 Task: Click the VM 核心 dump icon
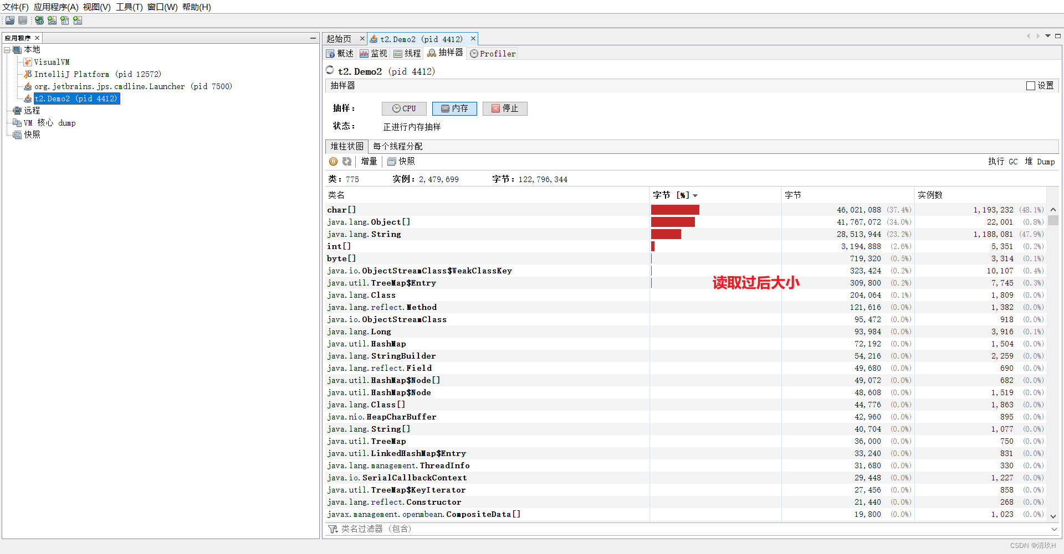pos(17,123)
